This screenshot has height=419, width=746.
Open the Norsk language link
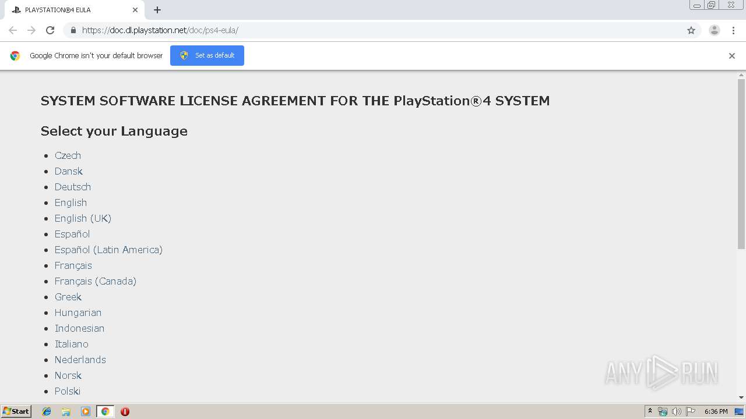pos(68,375)
